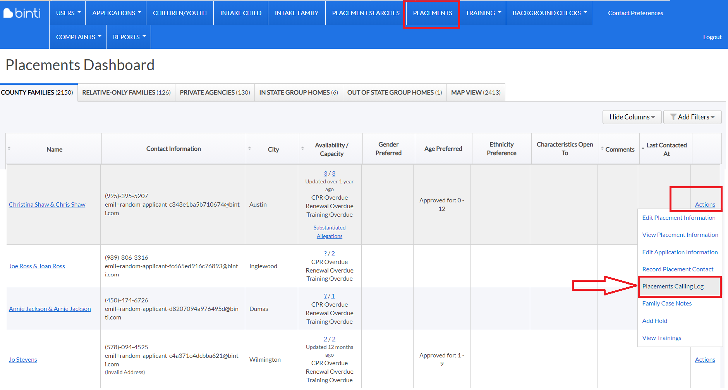Screen dimensions: 728x390
Task: Click the Binti logo
Action: (22, 13)
